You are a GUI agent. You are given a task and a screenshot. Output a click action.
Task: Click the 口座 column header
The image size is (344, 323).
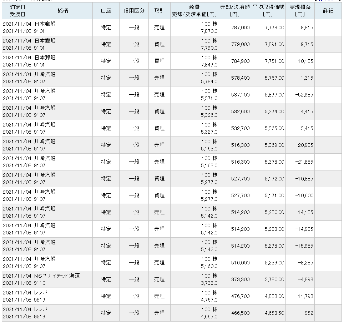coord(106,11)
